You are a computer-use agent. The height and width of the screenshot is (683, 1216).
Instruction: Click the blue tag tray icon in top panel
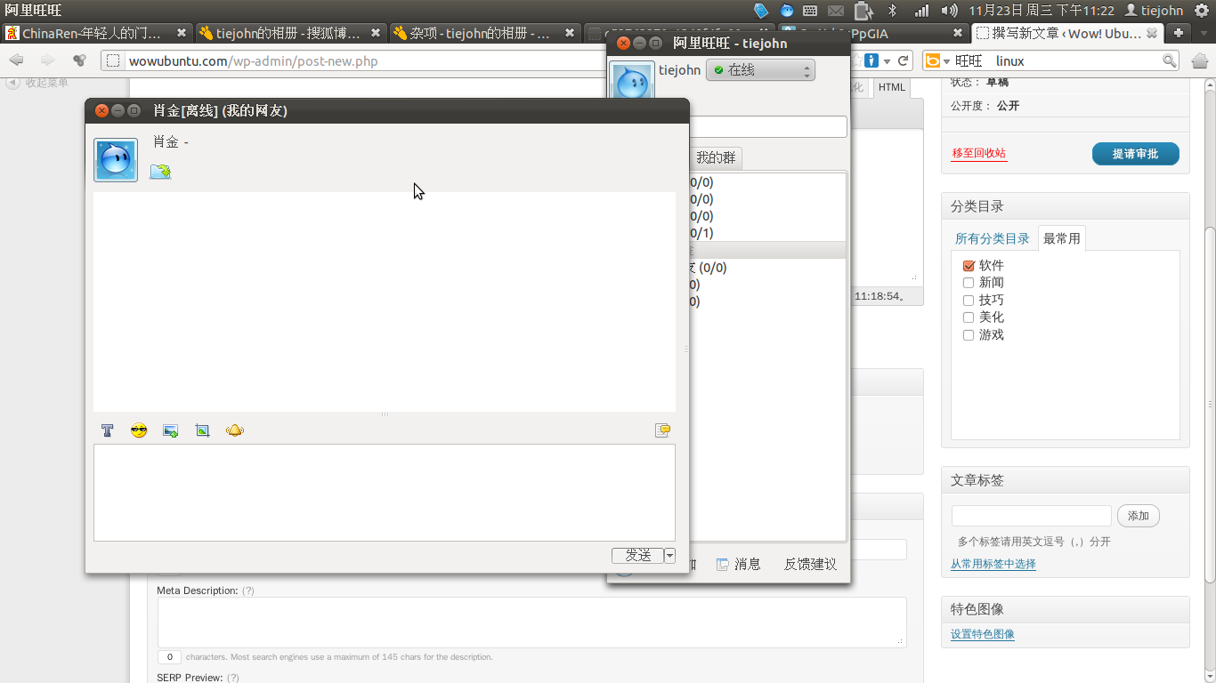(761, 10)
